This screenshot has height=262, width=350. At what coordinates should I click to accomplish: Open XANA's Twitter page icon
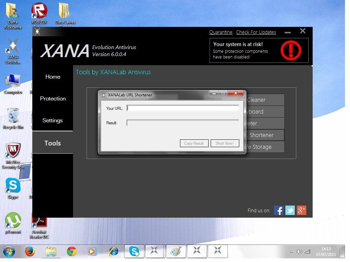[290, 210]
